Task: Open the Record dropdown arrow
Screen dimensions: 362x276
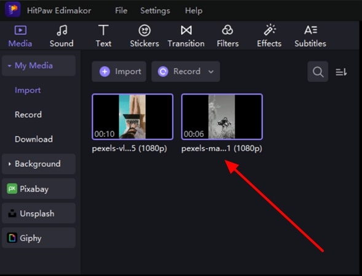Action: [211, 72]
